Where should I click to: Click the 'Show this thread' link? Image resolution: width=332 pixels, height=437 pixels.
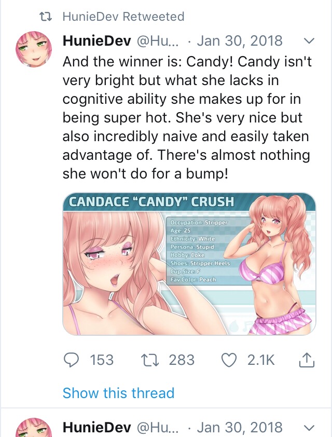[x=118, y=393]
